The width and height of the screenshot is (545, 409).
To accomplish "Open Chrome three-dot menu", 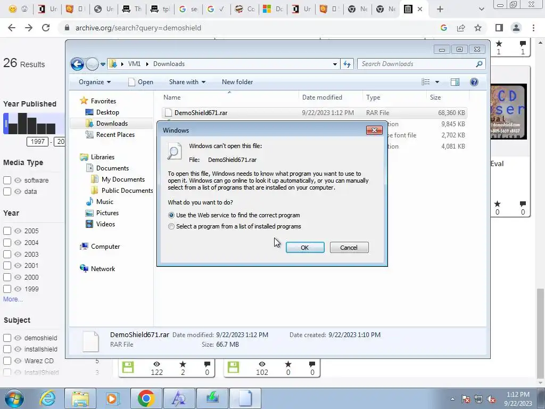I will [533, 28].
